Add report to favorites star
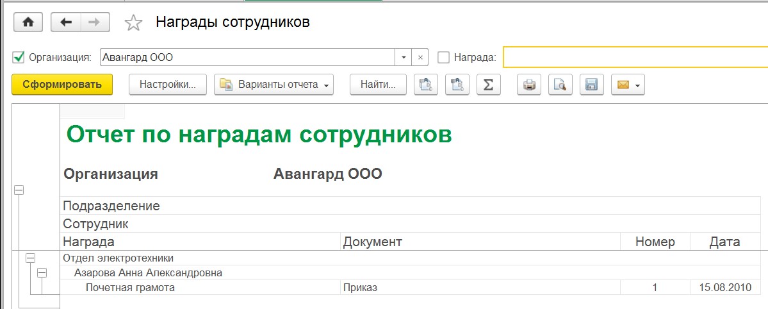The height and width of the screenshot is (309, 768). click(133, 22)
